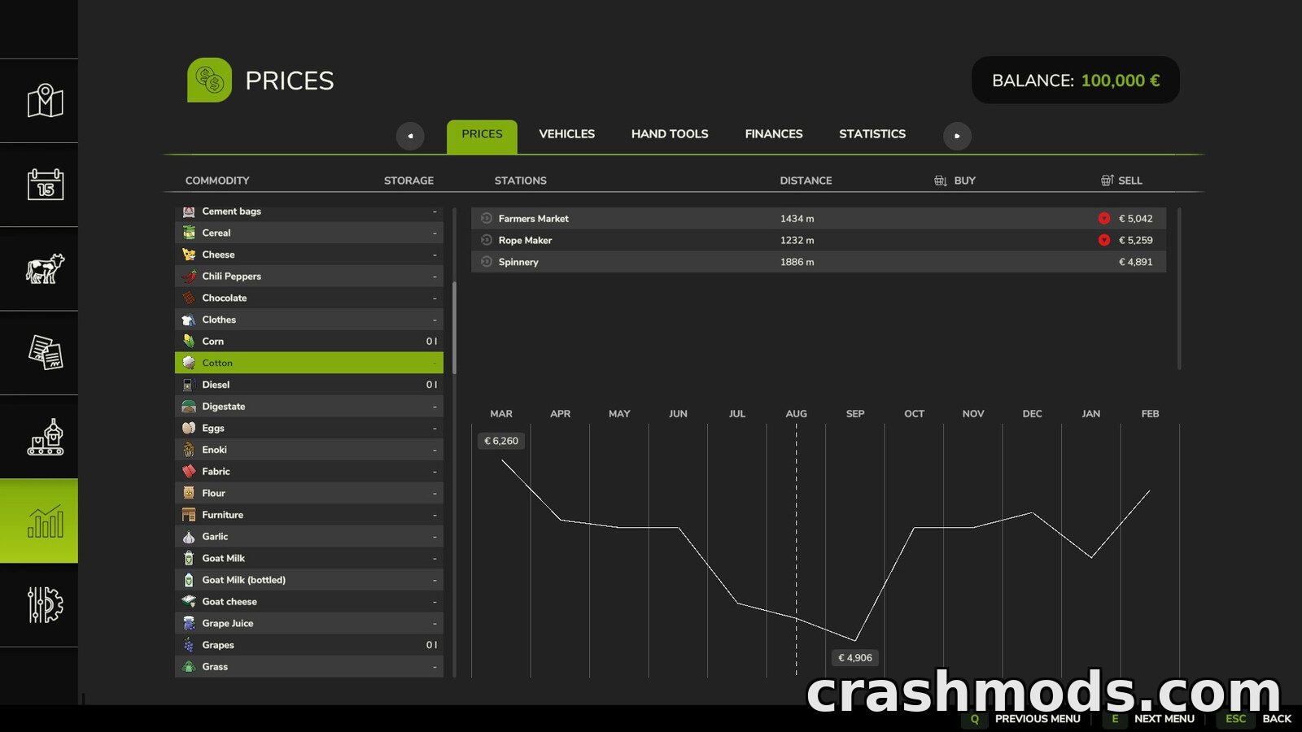The image size is (1302, 732).
Task: Switch to the Vehicles tab
Action: [x=566, y=134]
